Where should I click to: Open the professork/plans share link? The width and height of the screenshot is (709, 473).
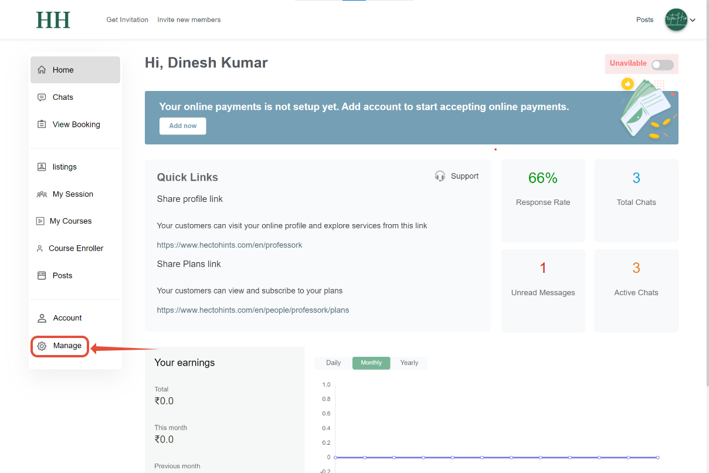(253, 310)
